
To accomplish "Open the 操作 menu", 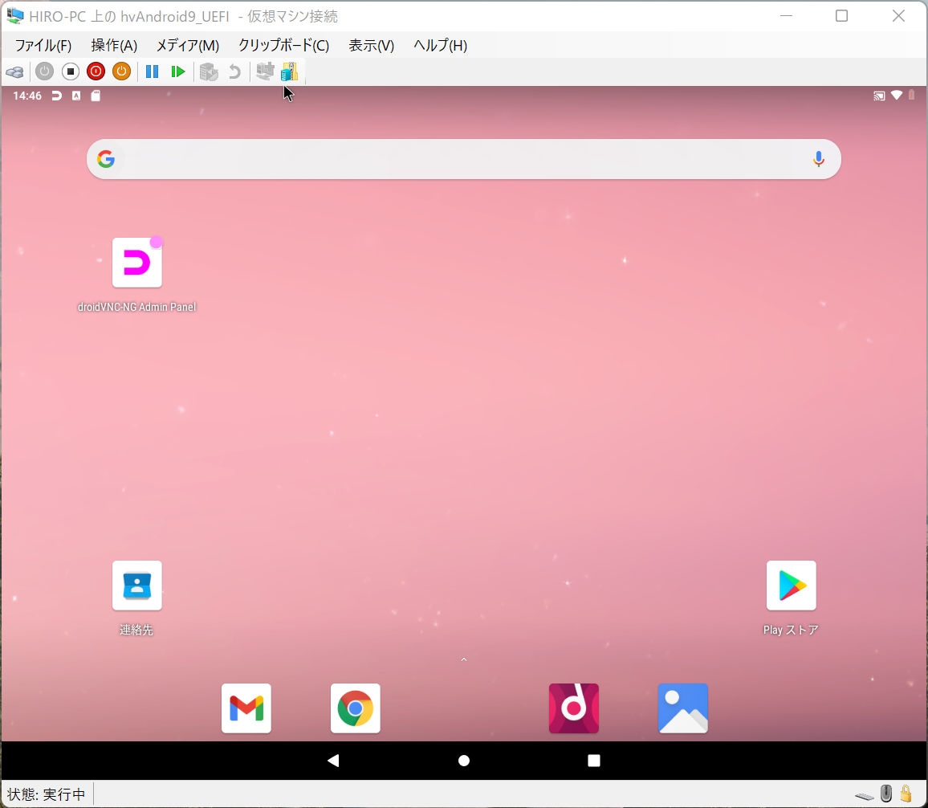I will click(x=114, y=46).
